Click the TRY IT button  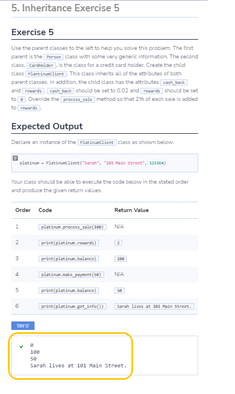23,325
